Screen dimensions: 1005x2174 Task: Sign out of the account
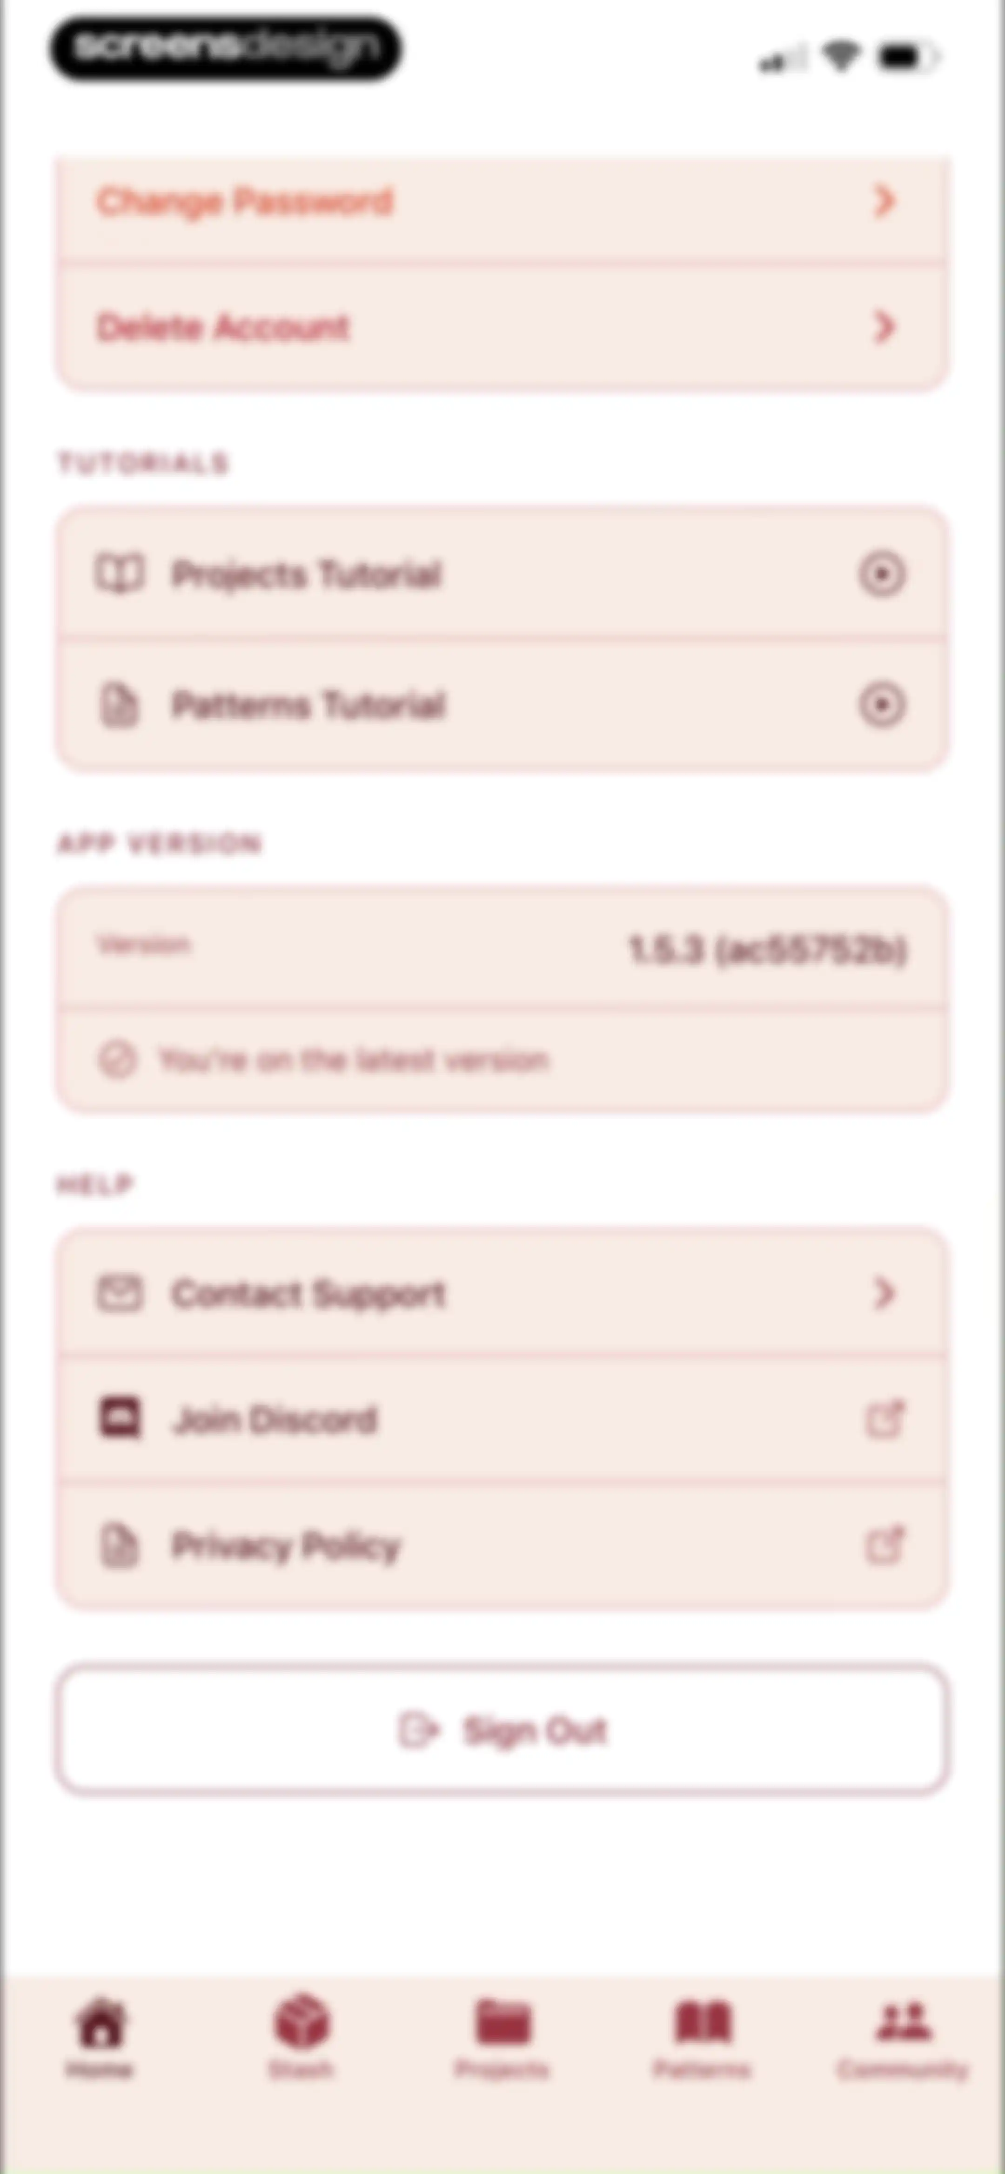[x=503, y=1729]
